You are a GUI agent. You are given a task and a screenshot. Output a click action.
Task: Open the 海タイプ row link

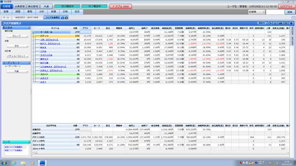pos(44,59)
